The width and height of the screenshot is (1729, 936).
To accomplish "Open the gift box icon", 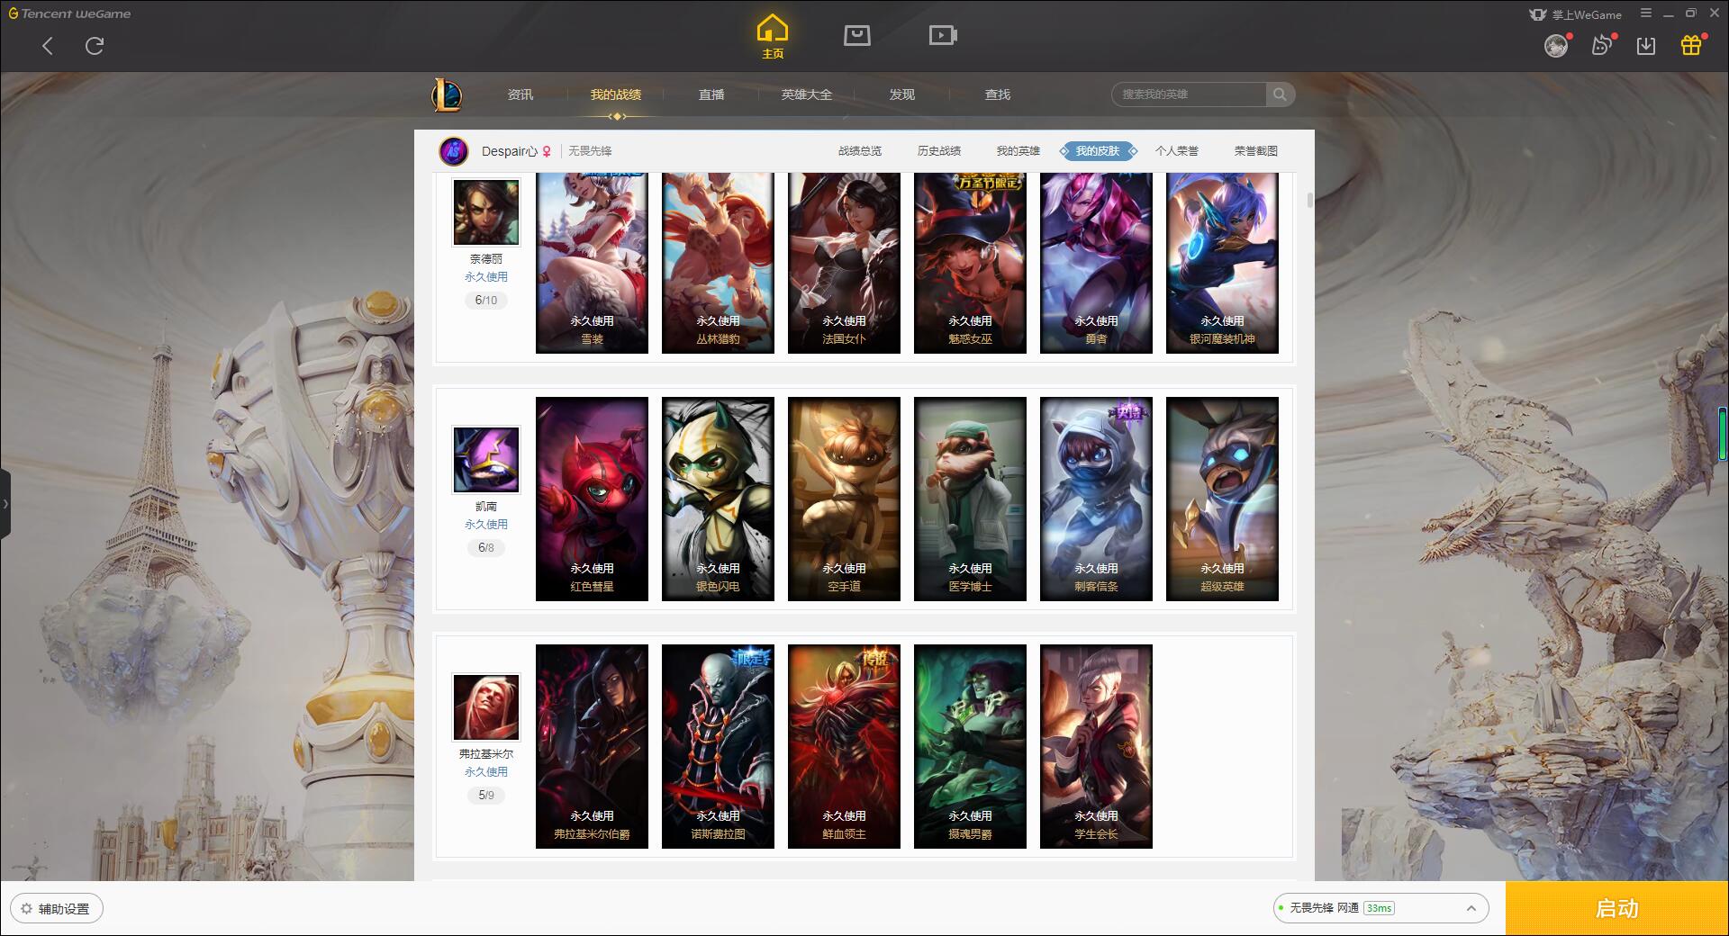I will (1691, 46).
